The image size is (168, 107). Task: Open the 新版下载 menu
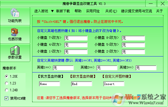tap(63, 11)
